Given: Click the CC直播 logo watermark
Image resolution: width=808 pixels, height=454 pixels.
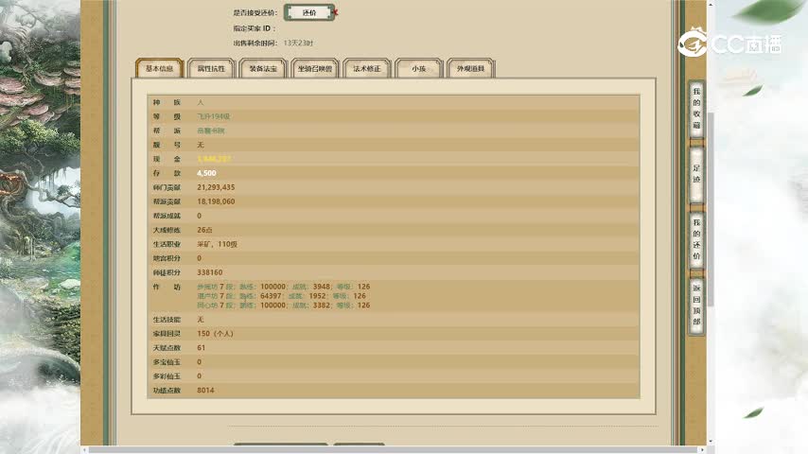Looking at the screenshot, I should click(729, 44).
